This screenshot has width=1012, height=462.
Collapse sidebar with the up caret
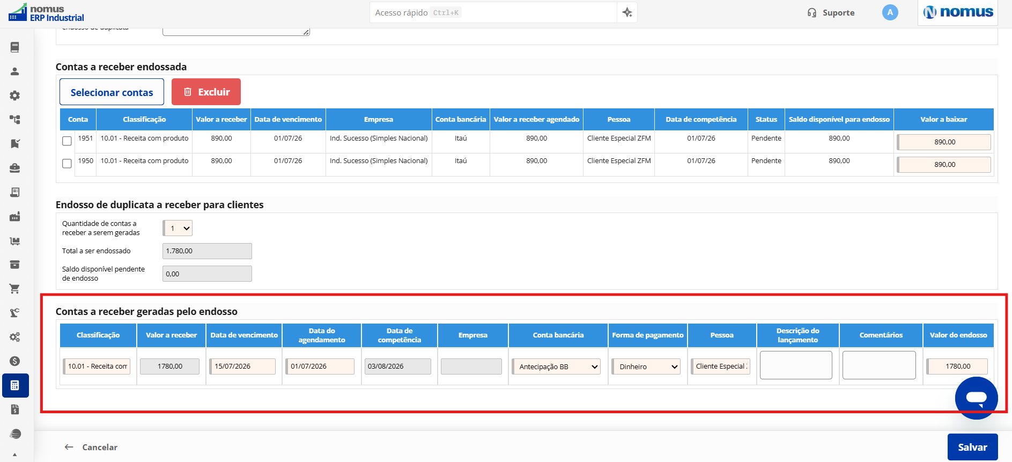click(15, 455)
